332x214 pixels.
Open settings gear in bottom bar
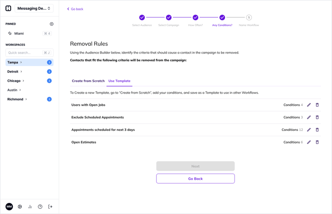(20, 207)
